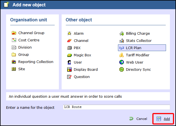Screen dimensions: 176x126
Task: Select the Channel object type
Action: (81, 41)
